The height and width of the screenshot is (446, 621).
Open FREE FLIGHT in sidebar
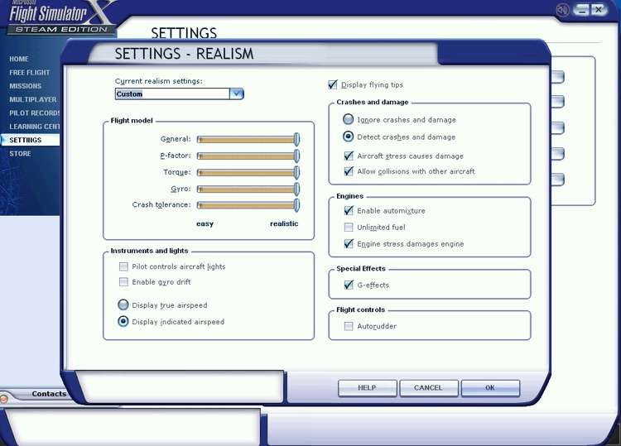(30, 73)
